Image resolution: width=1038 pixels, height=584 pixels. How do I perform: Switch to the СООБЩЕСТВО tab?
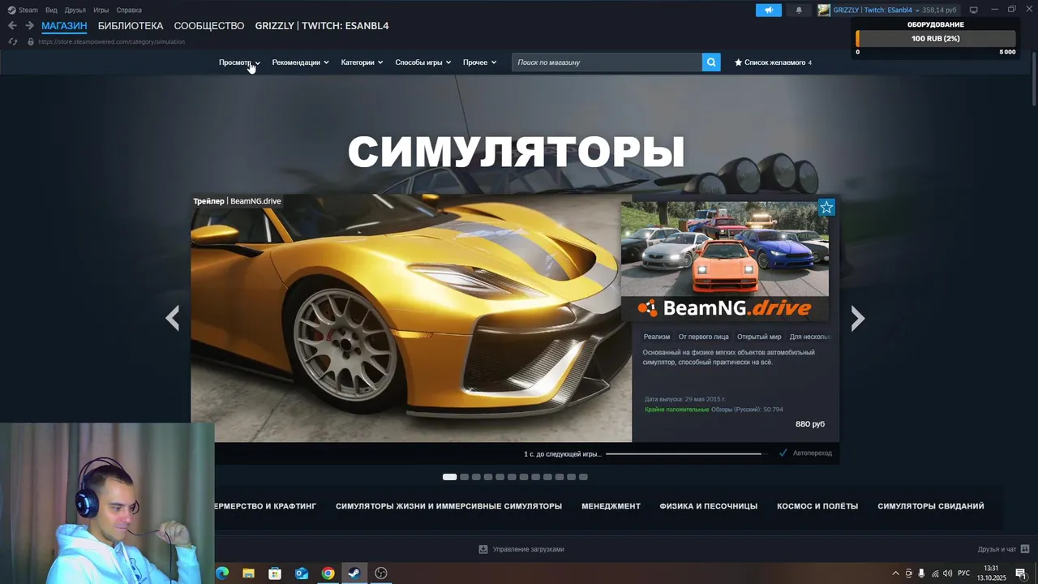[209, 26]
